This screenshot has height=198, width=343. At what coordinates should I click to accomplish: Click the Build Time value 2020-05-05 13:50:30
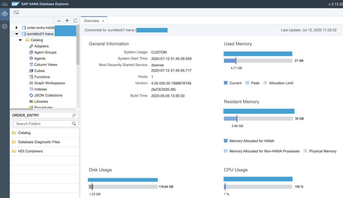168,96
